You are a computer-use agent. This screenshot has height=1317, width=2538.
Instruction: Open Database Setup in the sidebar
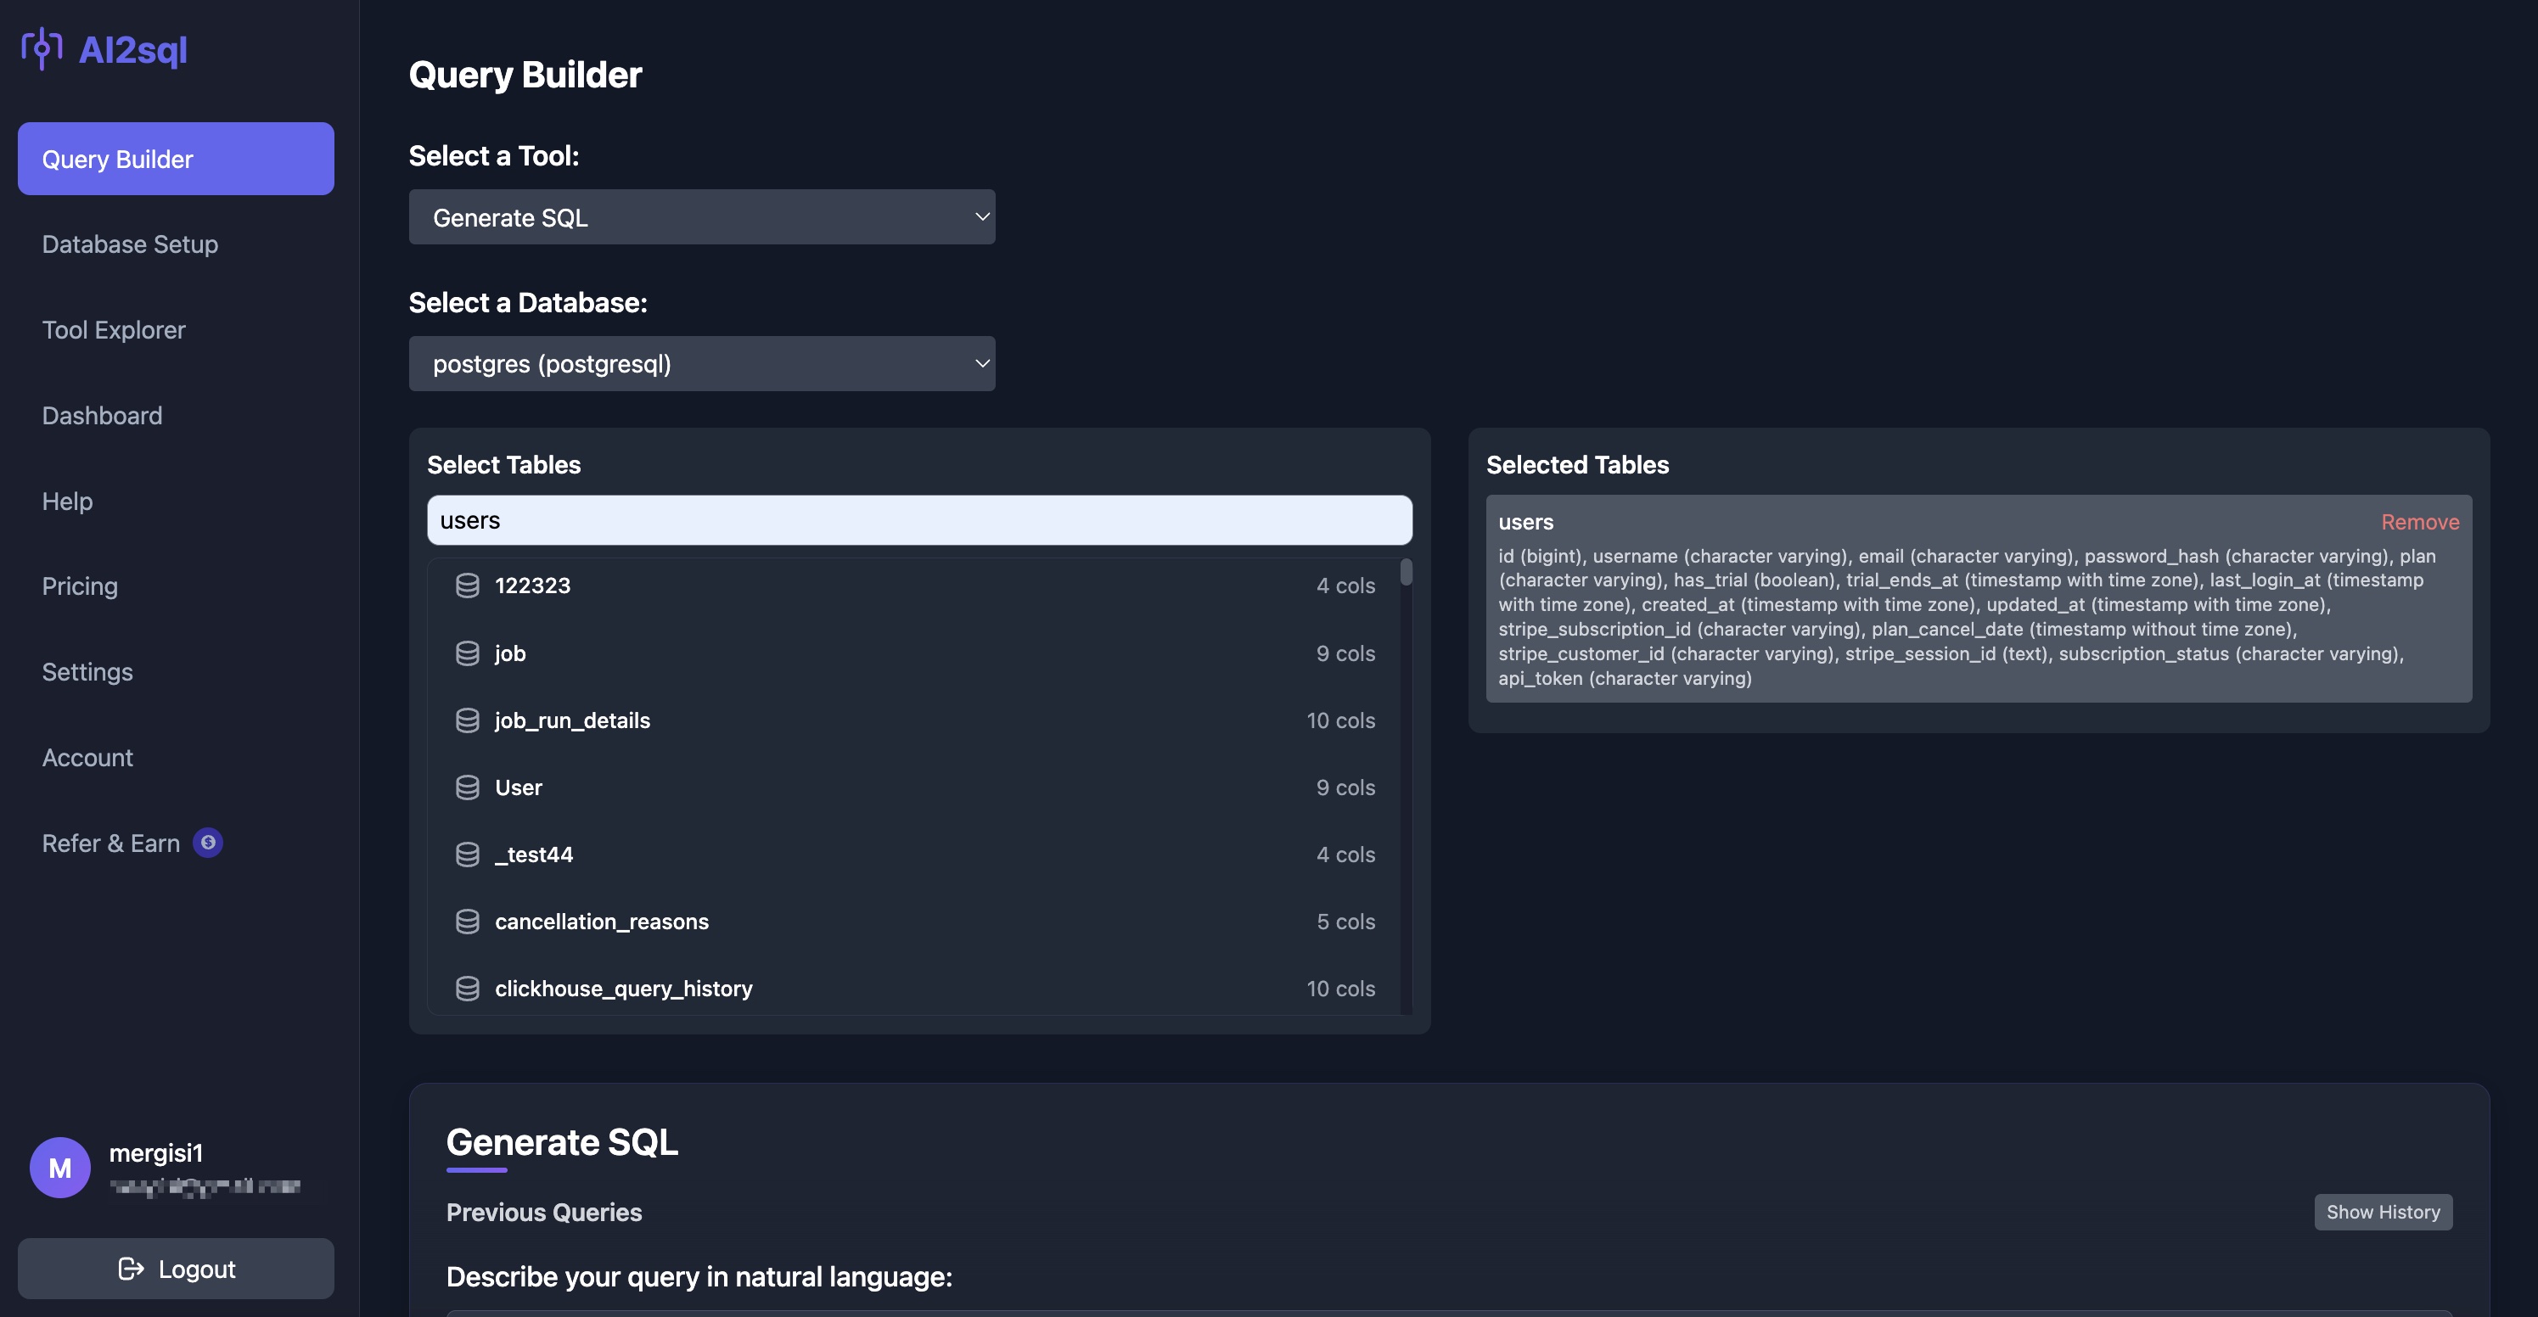(130, 244)
